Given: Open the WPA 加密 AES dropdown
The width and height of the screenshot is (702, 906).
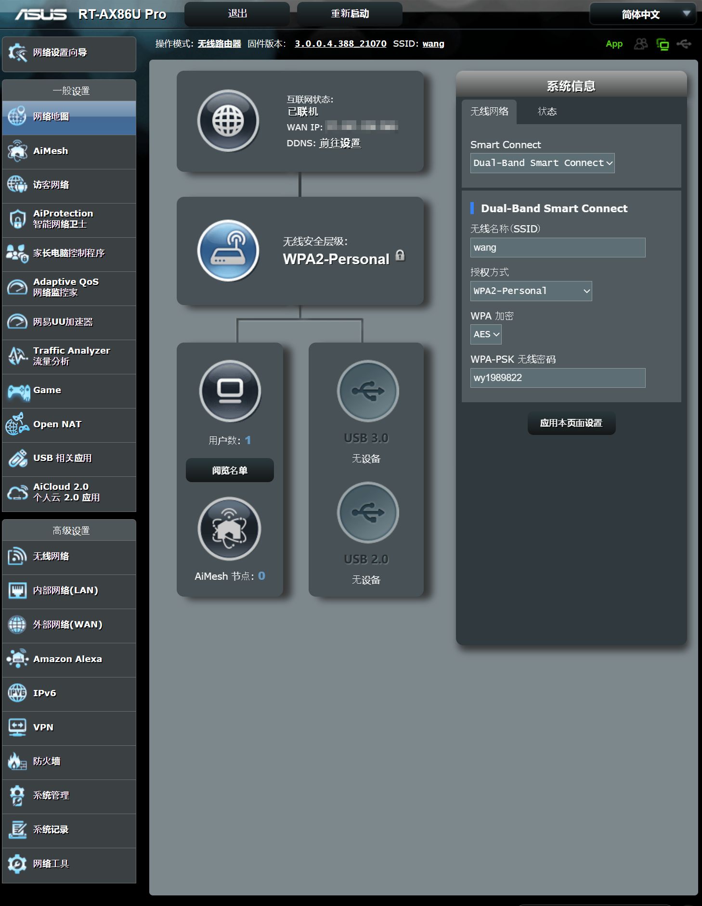Looking at the screenshot, I should [x=486, y=334].
